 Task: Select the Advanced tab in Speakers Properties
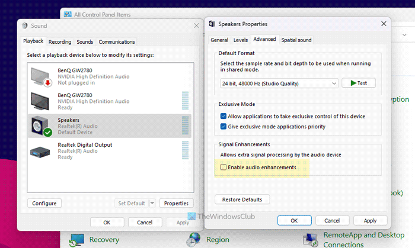point(264,39)
